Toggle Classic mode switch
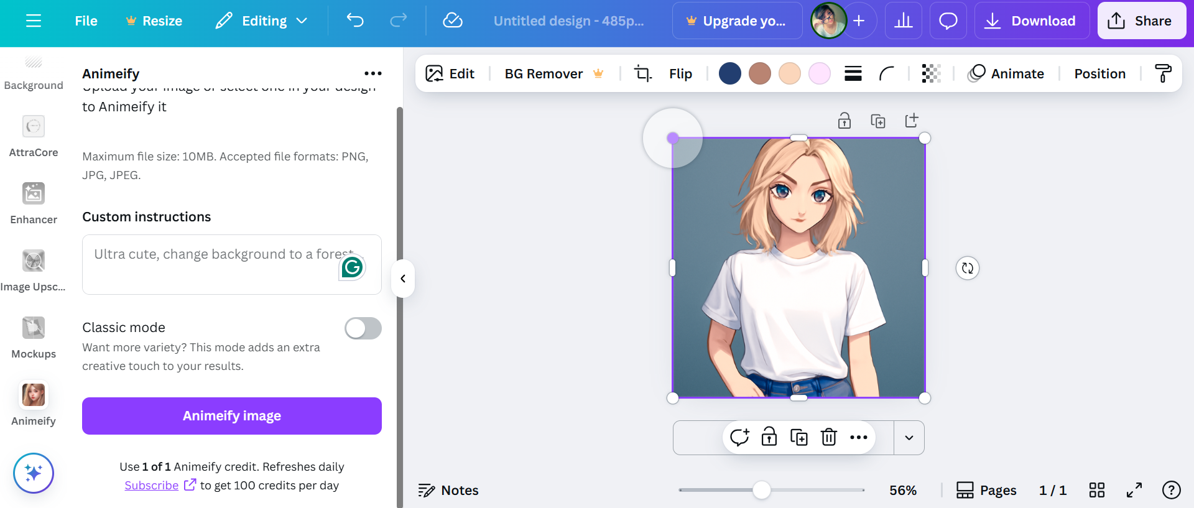Image resolution: width=1194 pixels, height=508 pixels. coord(363,328)
